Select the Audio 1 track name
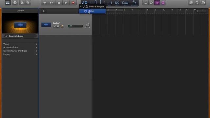Screen dimensions: 210x118 57,23
